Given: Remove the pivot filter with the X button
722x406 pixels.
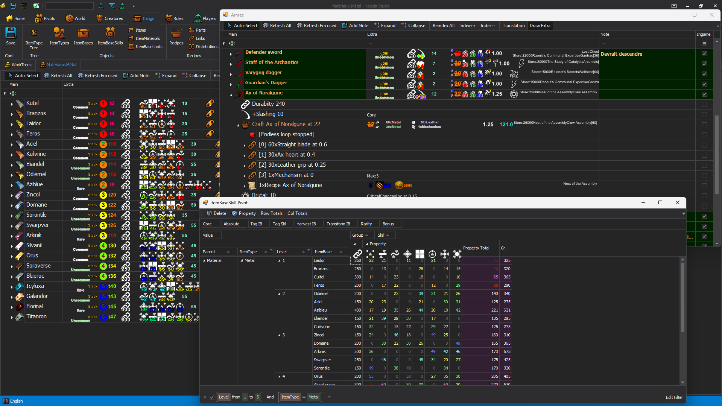Looking at the screenshot, I should tap(205, 397).
